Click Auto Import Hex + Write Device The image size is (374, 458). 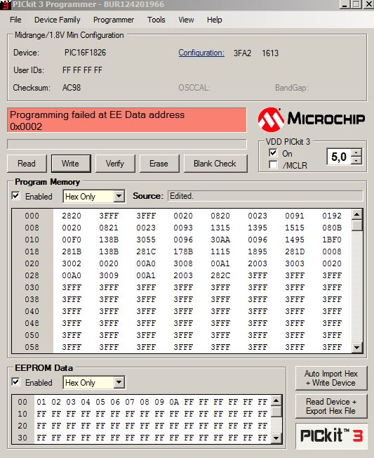point(331,378)
